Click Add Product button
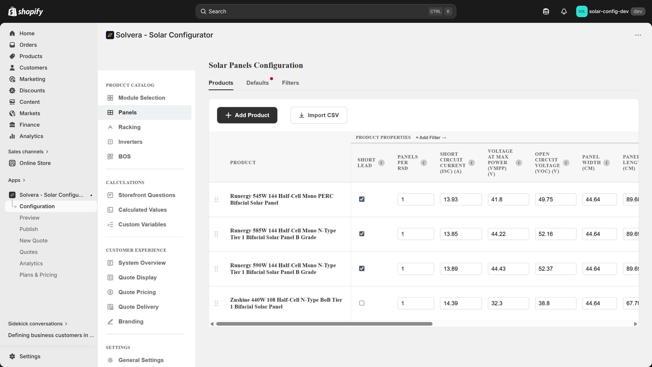652x367 pixels. point(247,115)
